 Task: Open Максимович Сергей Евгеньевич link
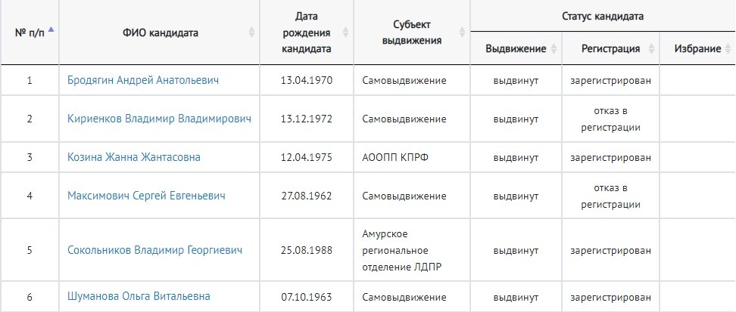click(146, 196)
